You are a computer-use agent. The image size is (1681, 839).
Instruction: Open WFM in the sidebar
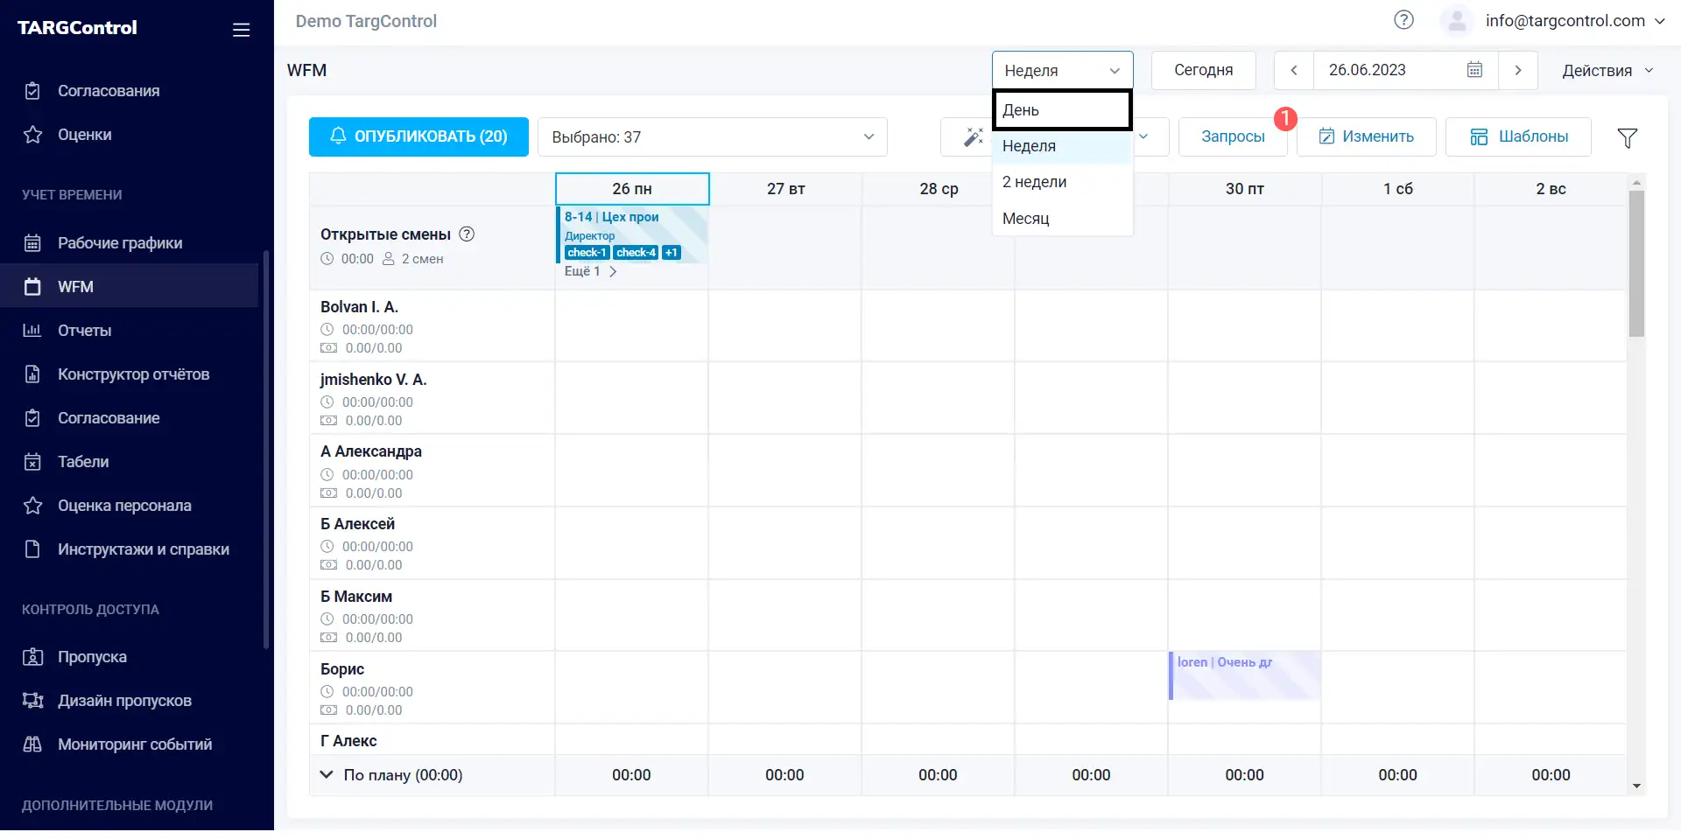130,287
